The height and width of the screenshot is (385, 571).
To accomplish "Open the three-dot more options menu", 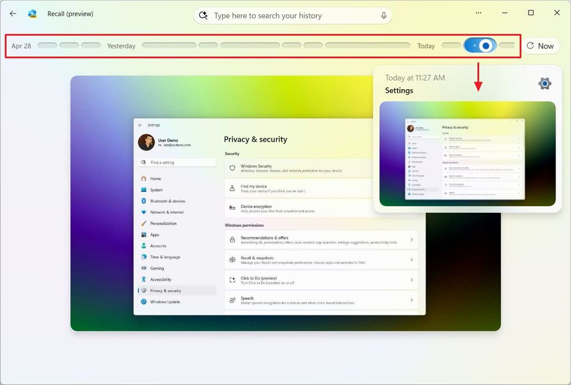I will [x=478, y=13].
